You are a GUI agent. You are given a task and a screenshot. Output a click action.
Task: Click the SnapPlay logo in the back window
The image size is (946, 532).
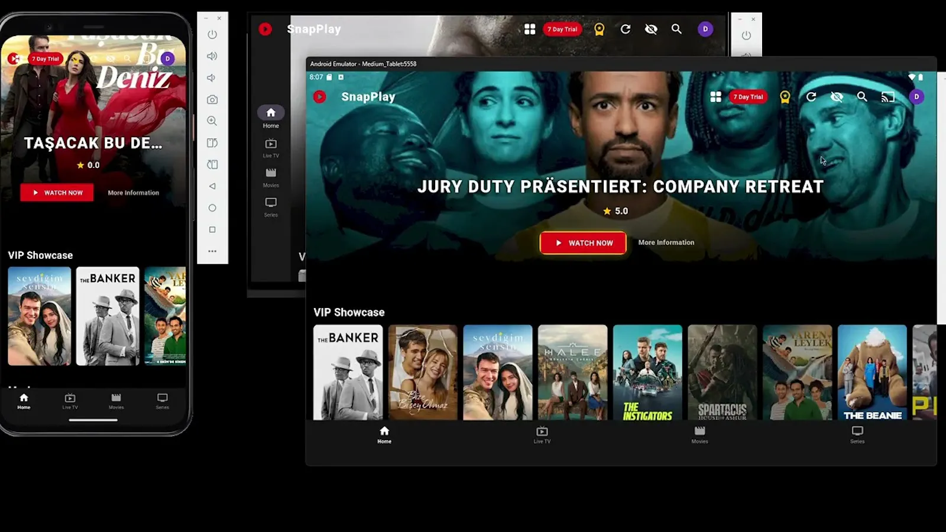point(265,29)
